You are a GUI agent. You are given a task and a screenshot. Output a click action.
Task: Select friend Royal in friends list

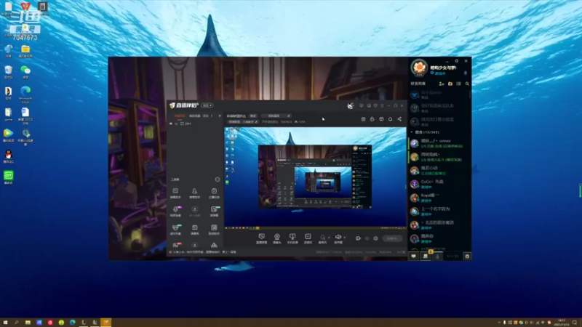(x=439, y=198)
